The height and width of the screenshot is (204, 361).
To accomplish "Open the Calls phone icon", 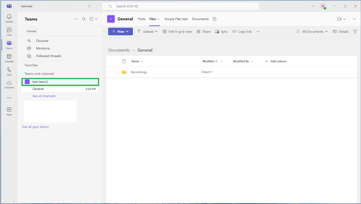I will [9, 71].
